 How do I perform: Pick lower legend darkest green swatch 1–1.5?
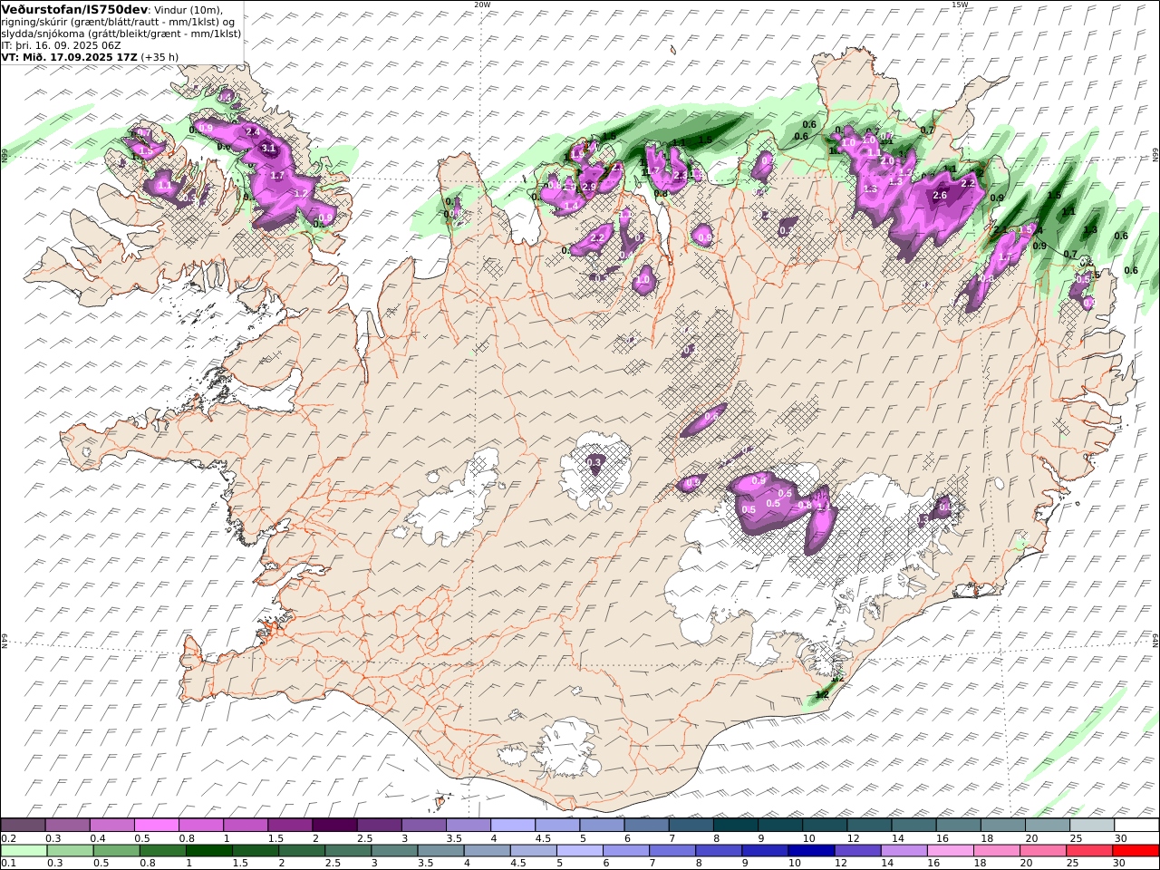pyautogui.click(x=208, y=851)
